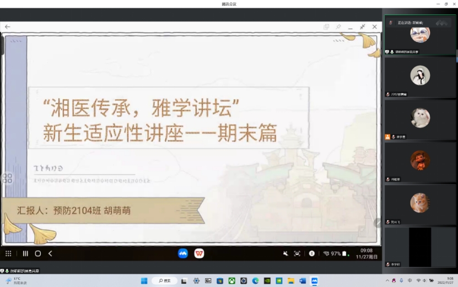Expand the right-edge side panel arrow
The height and width of the screenshot is (287, 458).
(378, 222)
